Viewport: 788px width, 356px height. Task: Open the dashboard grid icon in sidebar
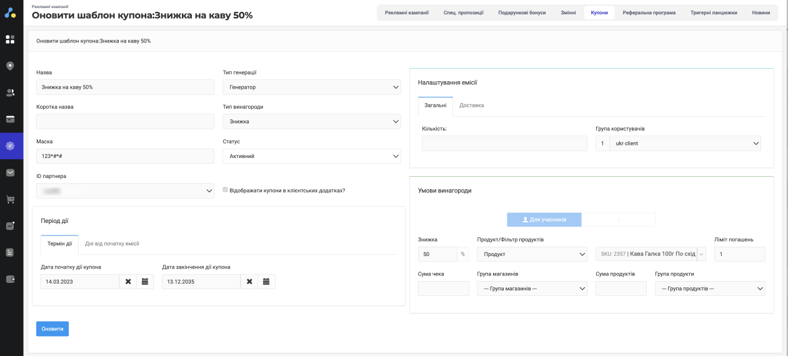click(x=10, y=39)
